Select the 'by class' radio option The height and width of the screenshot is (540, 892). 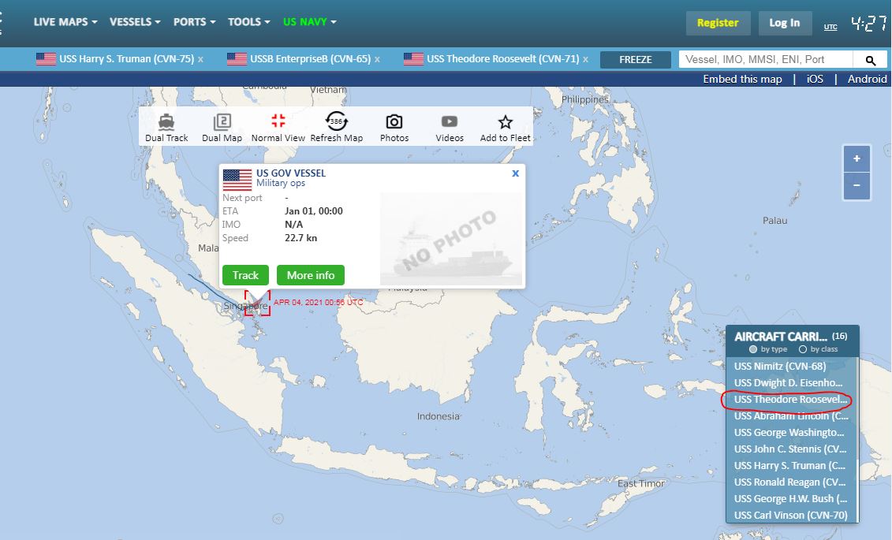(803, 349)
